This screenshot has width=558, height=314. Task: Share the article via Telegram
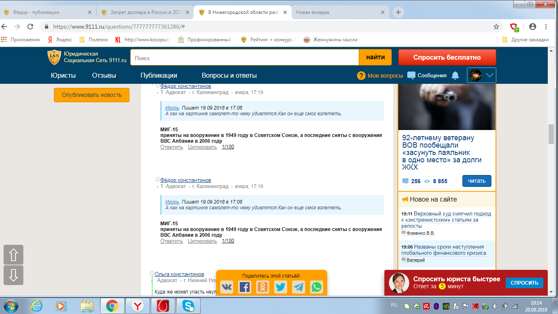click(299, 287)
